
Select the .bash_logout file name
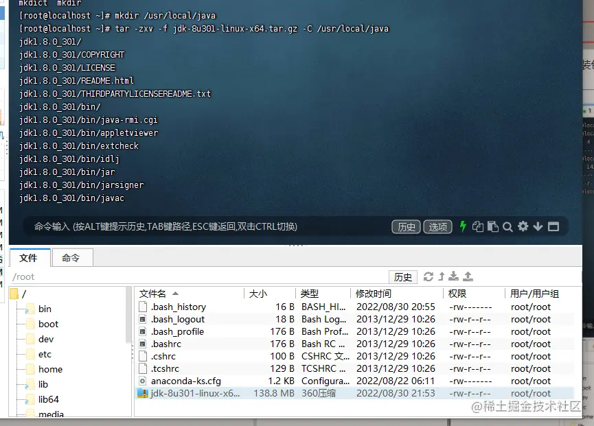point(178,319)
